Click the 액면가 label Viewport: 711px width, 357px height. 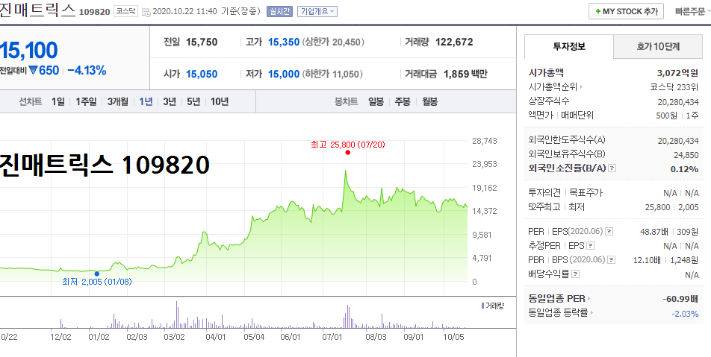[x=541, y=116]
